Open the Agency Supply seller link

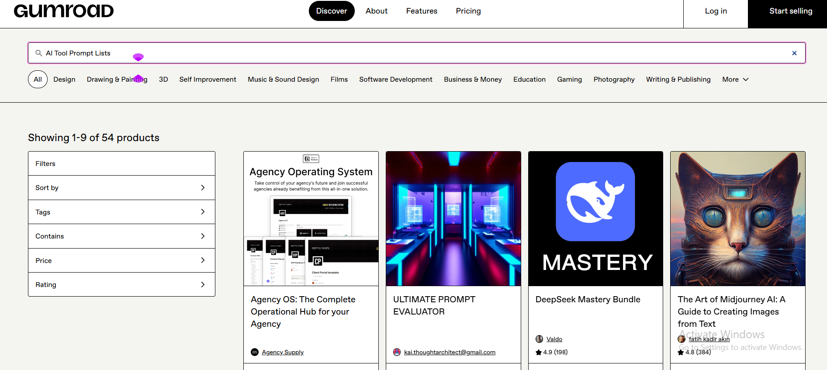coord(283,353)
